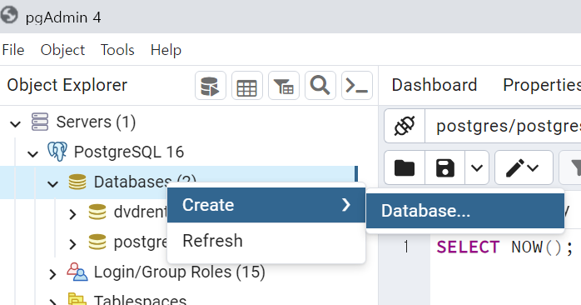Select the Servers (1) tree label
This screenshot has height=305, width=581.
pos(96,122)
